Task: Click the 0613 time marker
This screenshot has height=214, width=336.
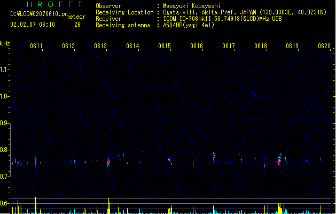Action: (100, 46)
